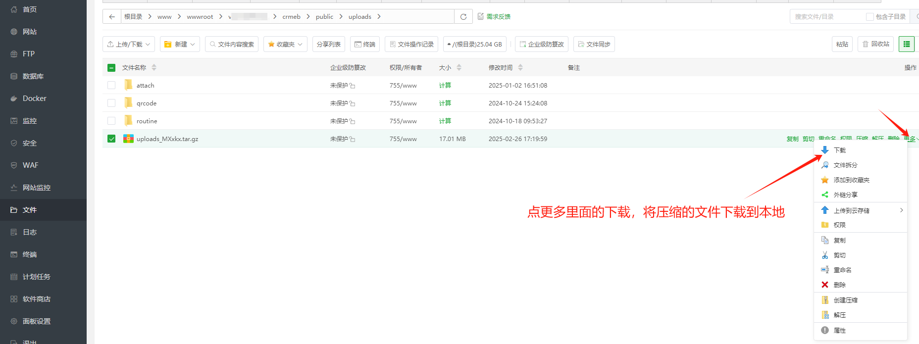Sort files by 修改时间 column arrows
919x344 pixels.
520,68
